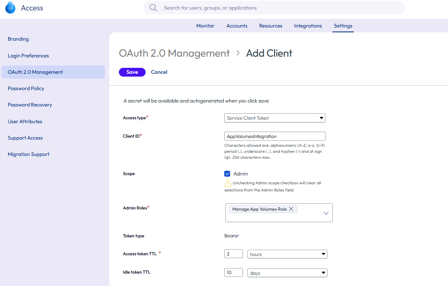Click the Idle token TTL number field

233,272
